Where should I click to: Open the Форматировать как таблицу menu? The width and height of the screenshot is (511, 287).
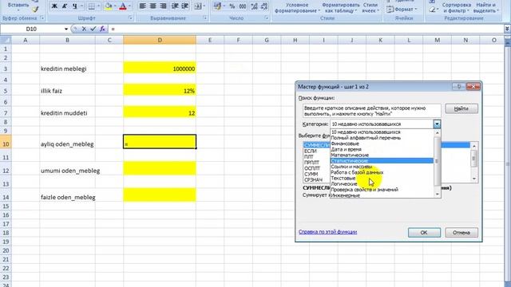click(x=341, y=8)
